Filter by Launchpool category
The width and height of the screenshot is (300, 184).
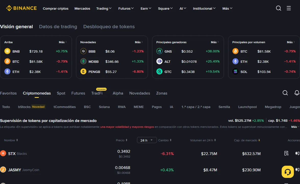pyautogui.click(x=247, y=107)
